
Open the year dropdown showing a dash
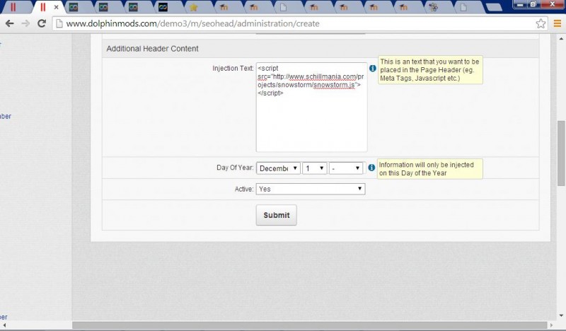(346, 168)
